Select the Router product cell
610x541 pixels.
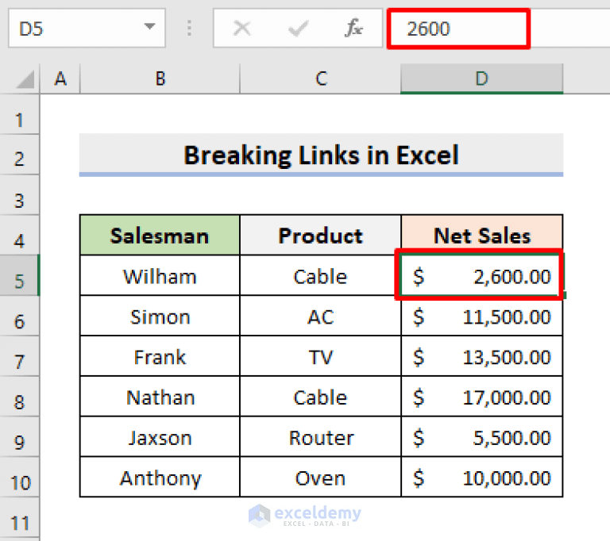[321, 438]
